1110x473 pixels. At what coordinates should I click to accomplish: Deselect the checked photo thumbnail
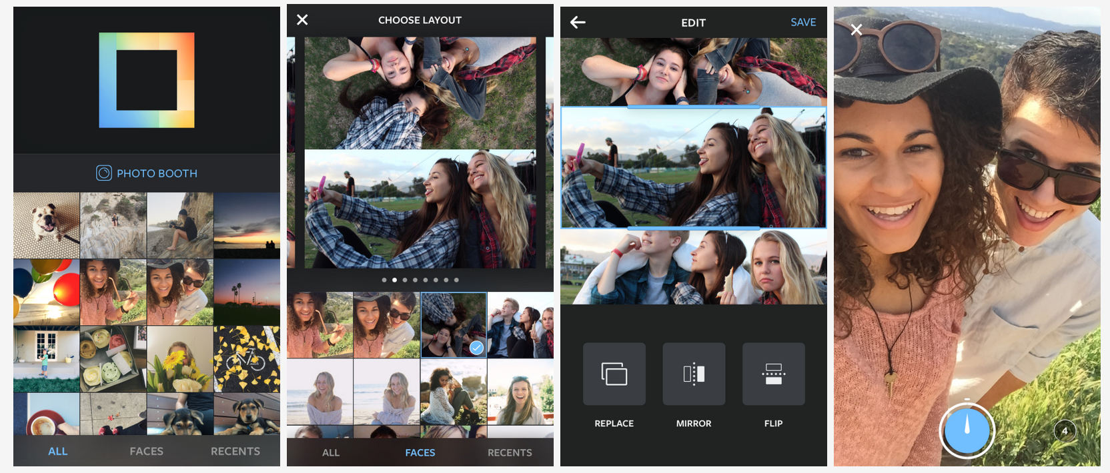pos(454,325)
